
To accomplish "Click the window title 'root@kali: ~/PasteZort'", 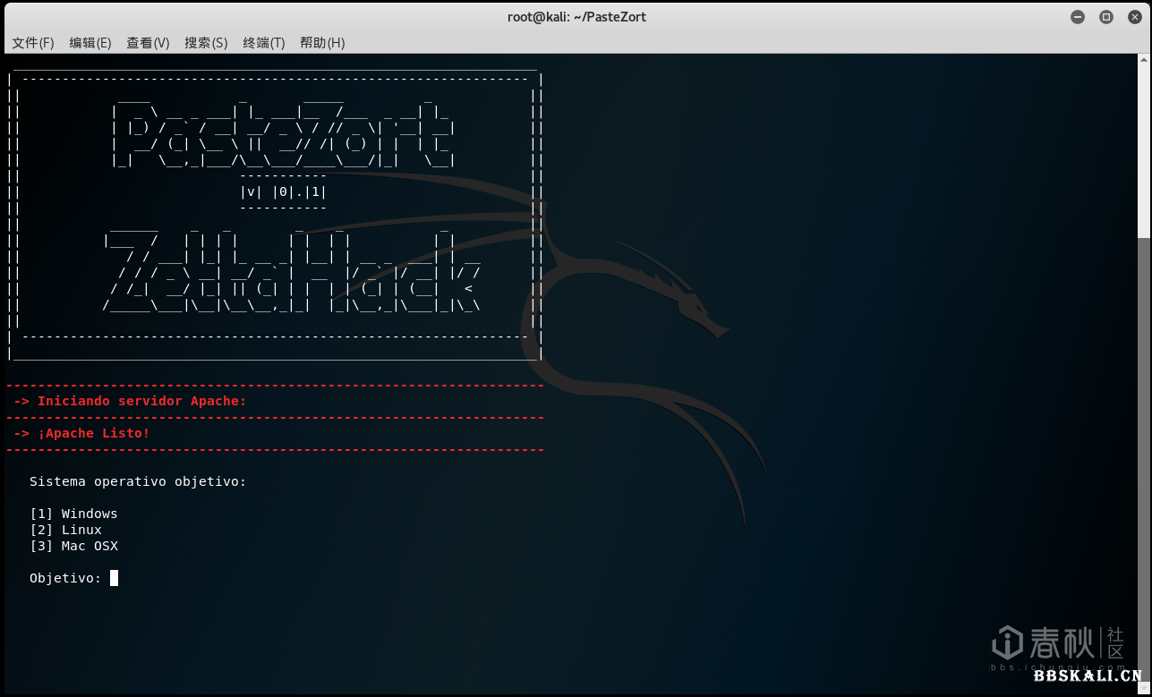I will pos(576,17).
